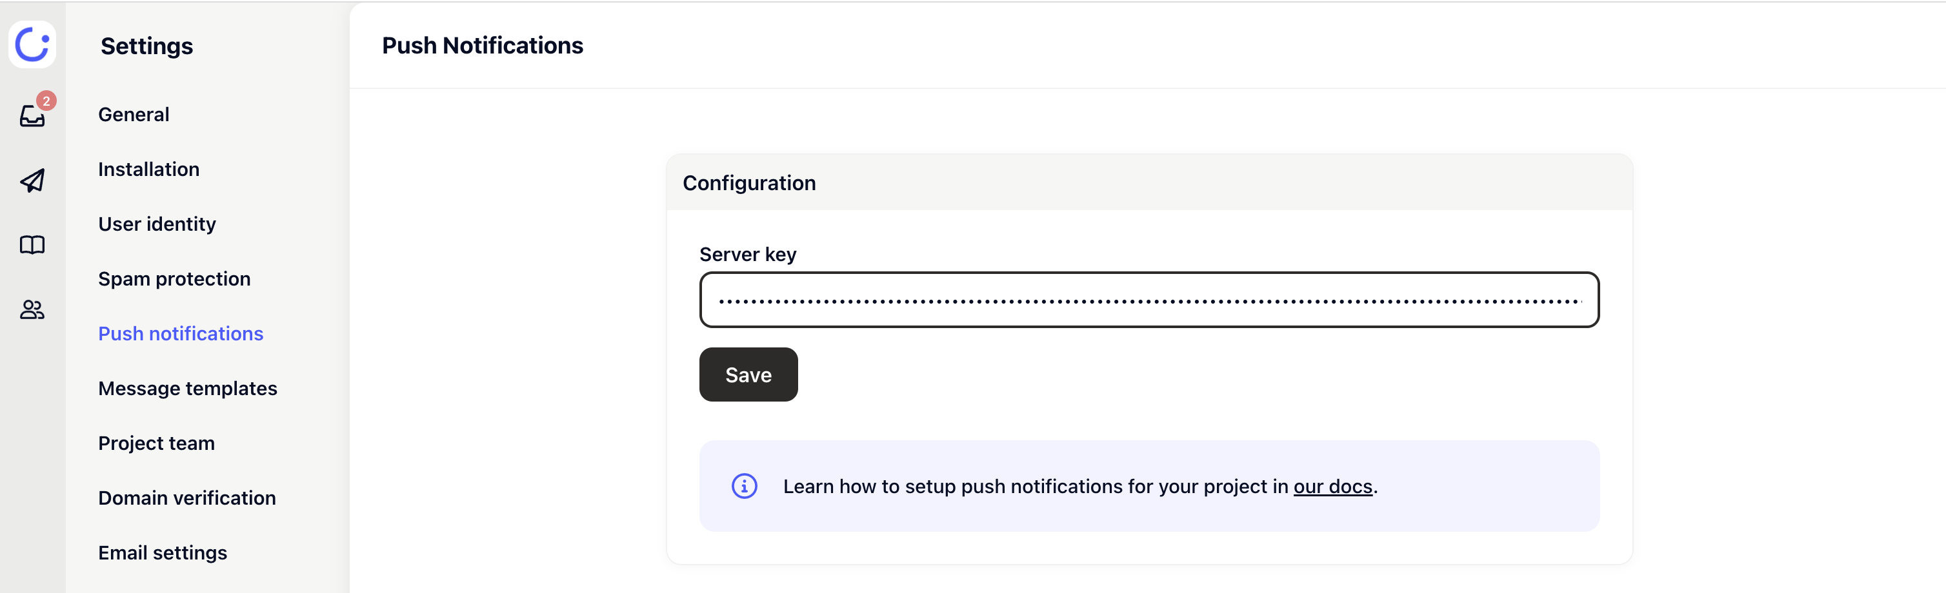Open the Crisp home dashboard logo

pos(32,44)
